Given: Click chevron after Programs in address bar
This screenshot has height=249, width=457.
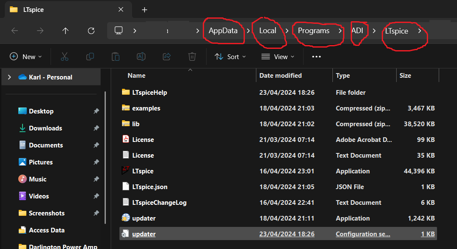Looking at the screenshot, I should pyautogui.click(x=340, y=31).
